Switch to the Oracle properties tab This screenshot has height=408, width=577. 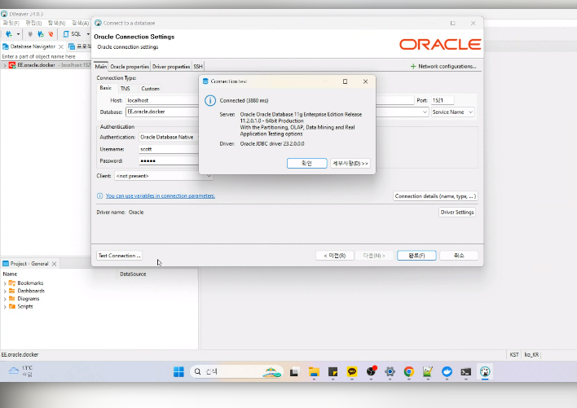pyautogui.click(x=130, y=67)
